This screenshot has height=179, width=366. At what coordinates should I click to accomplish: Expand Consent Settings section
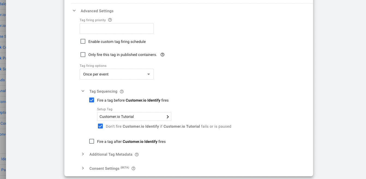83,168
